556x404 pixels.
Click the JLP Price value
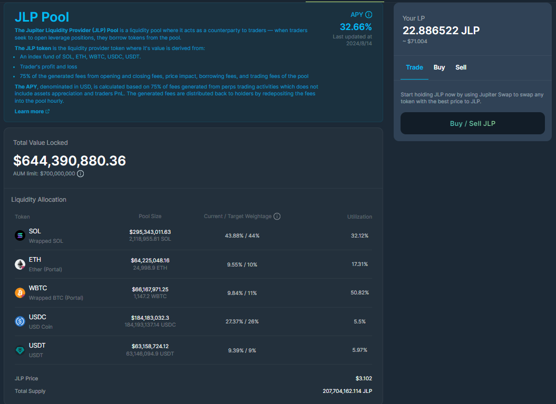pyautogui.click(x=364, y=378)
